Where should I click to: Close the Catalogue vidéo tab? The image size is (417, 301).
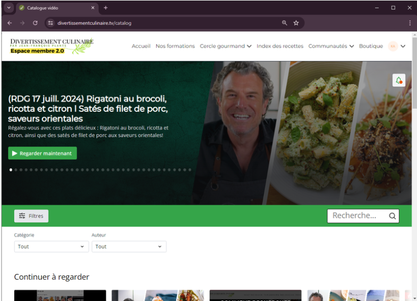coord(93,8)
